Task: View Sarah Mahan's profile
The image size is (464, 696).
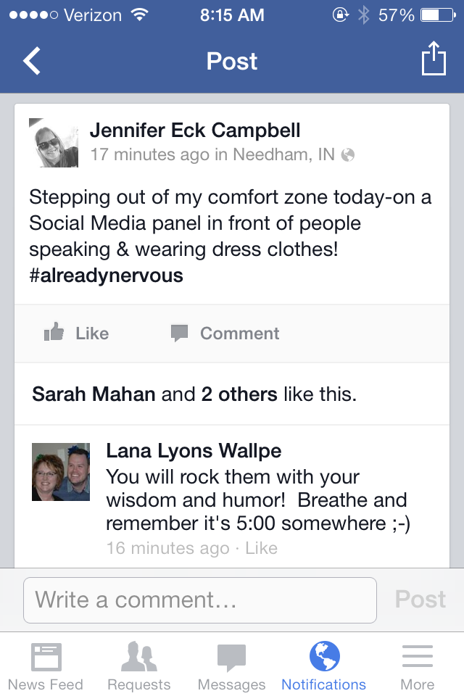Action: (94, 394)
